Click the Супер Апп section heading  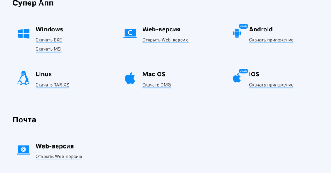click(33, 4)
